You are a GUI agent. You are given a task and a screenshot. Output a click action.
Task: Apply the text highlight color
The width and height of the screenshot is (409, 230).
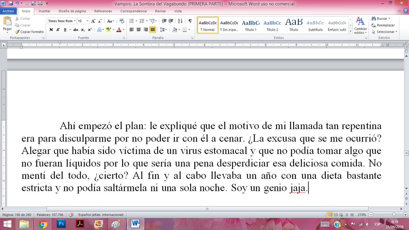point(108,30)
